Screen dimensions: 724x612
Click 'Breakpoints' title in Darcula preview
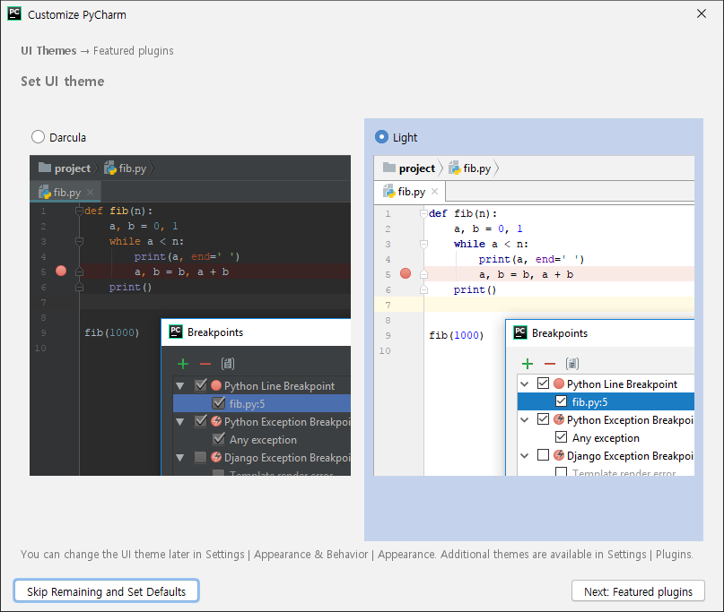(x=215, y=332)
